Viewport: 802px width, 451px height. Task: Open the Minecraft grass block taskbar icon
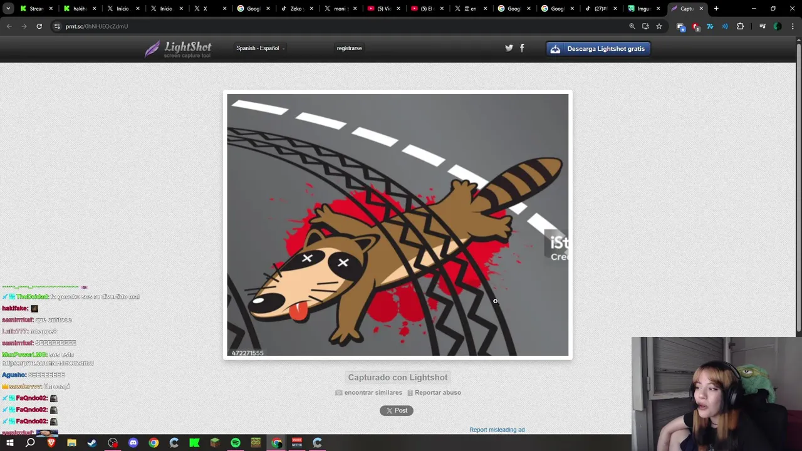215,443
